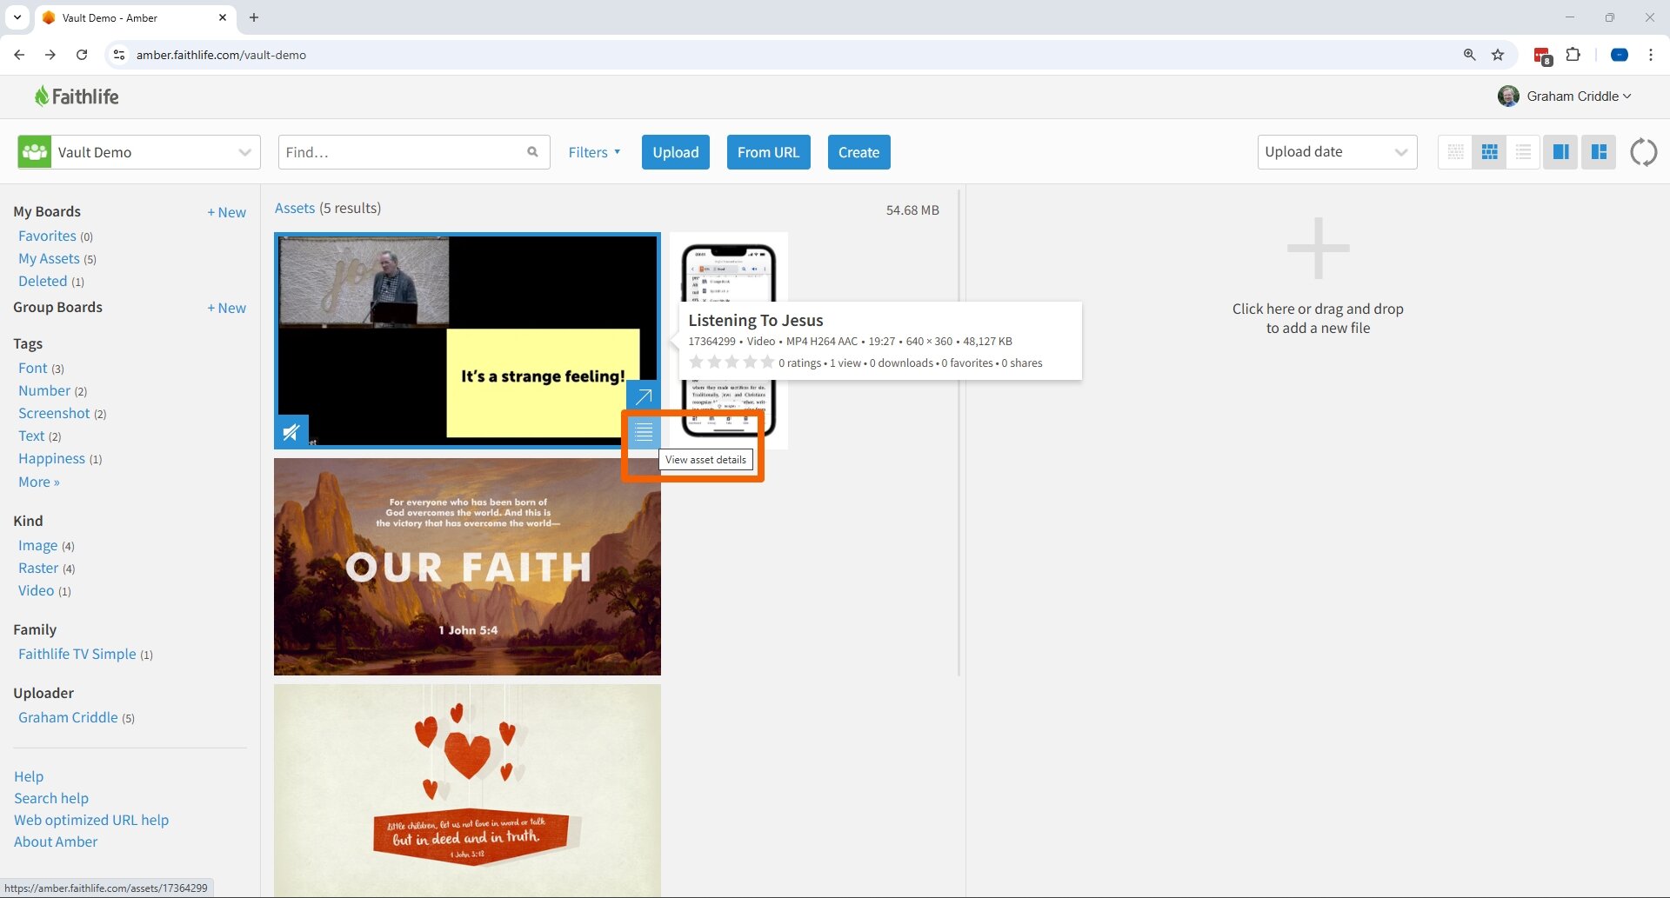This screenshot has width=1670, height=898.
Task: Switch to list view layout
Action: pos(1523,152)
